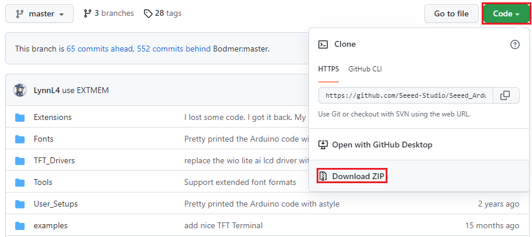The image size is (532, 237).
Task: Click the 'Bodmer:master.' text
Action: [241, 49]
